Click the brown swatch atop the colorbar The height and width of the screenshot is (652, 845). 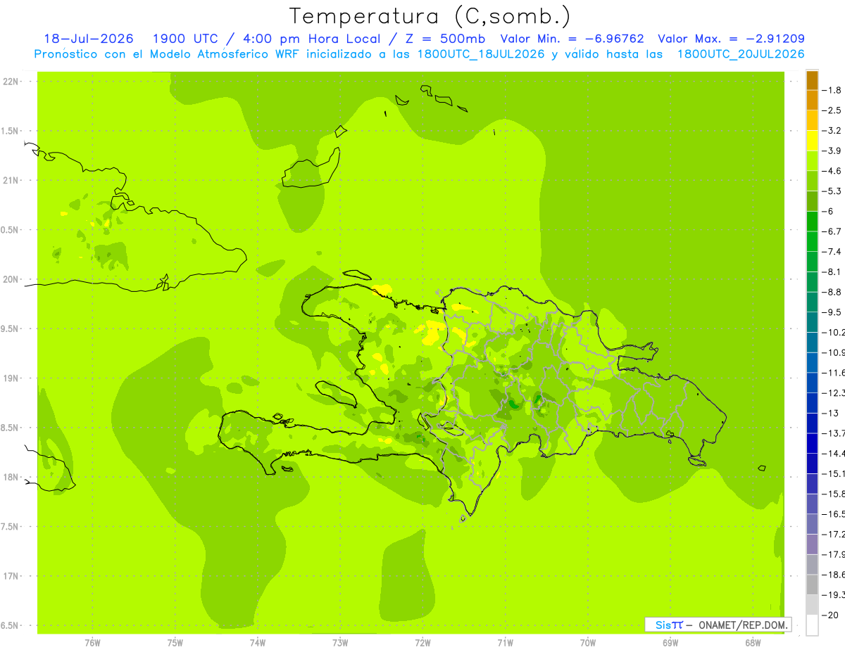[812, 80]
